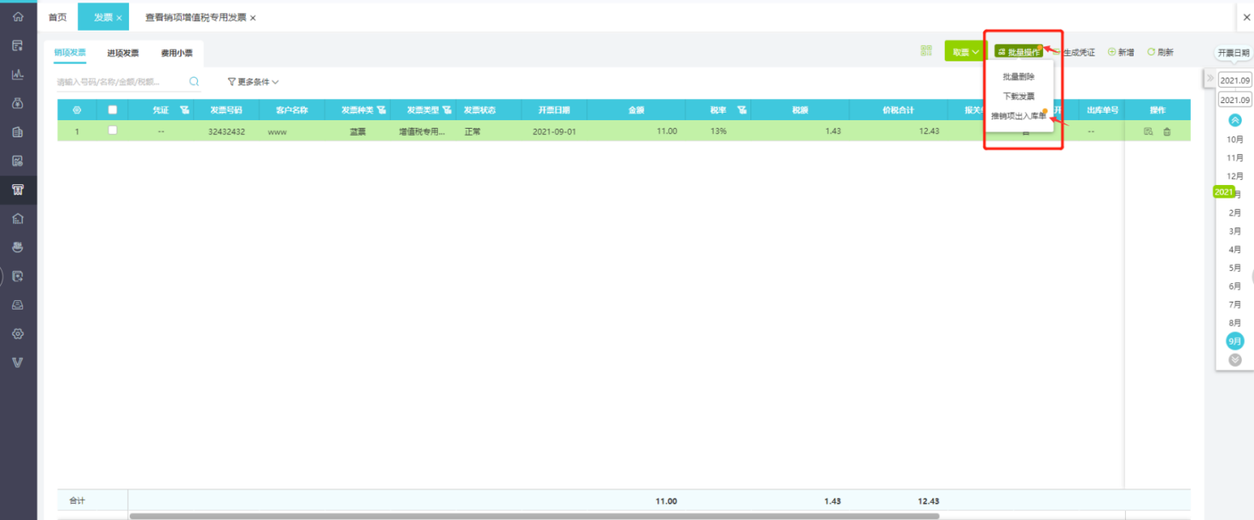Screen dimensions: 1254x520
Task: Select 下载发票 in the dropdown menu
Action: pyautogui.click(x=1018, y=96)
